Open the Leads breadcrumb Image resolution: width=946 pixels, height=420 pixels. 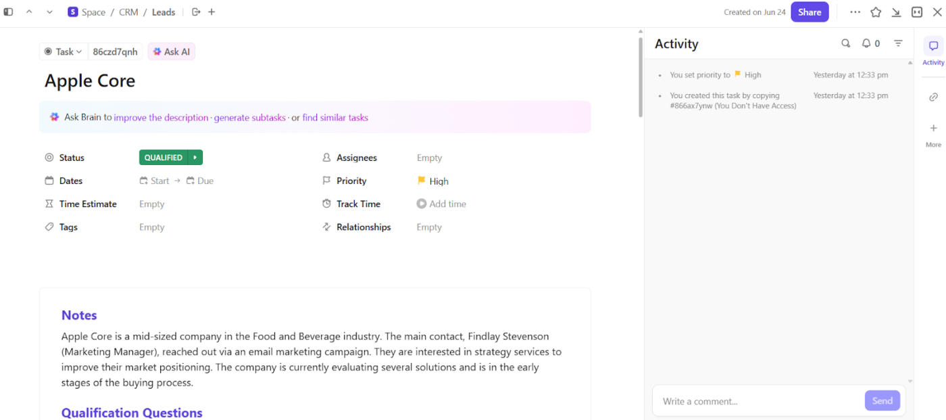pos(164,12)
